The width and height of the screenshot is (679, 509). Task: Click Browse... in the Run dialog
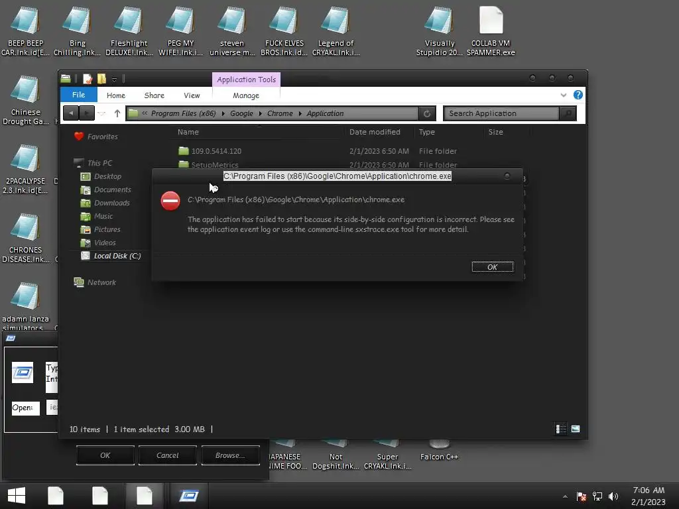point(230,455)
